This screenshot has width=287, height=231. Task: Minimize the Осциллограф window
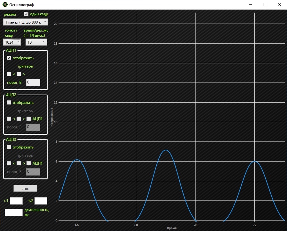tap(250, 4)
